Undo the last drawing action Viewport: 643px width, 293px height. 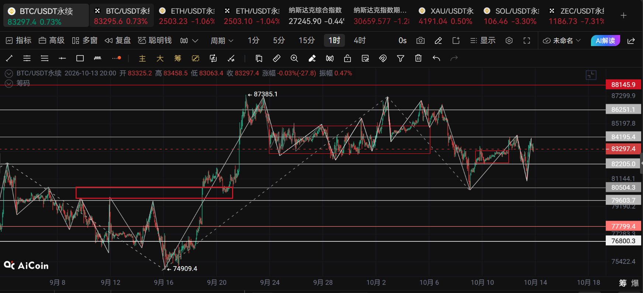(x=436, y=58)
